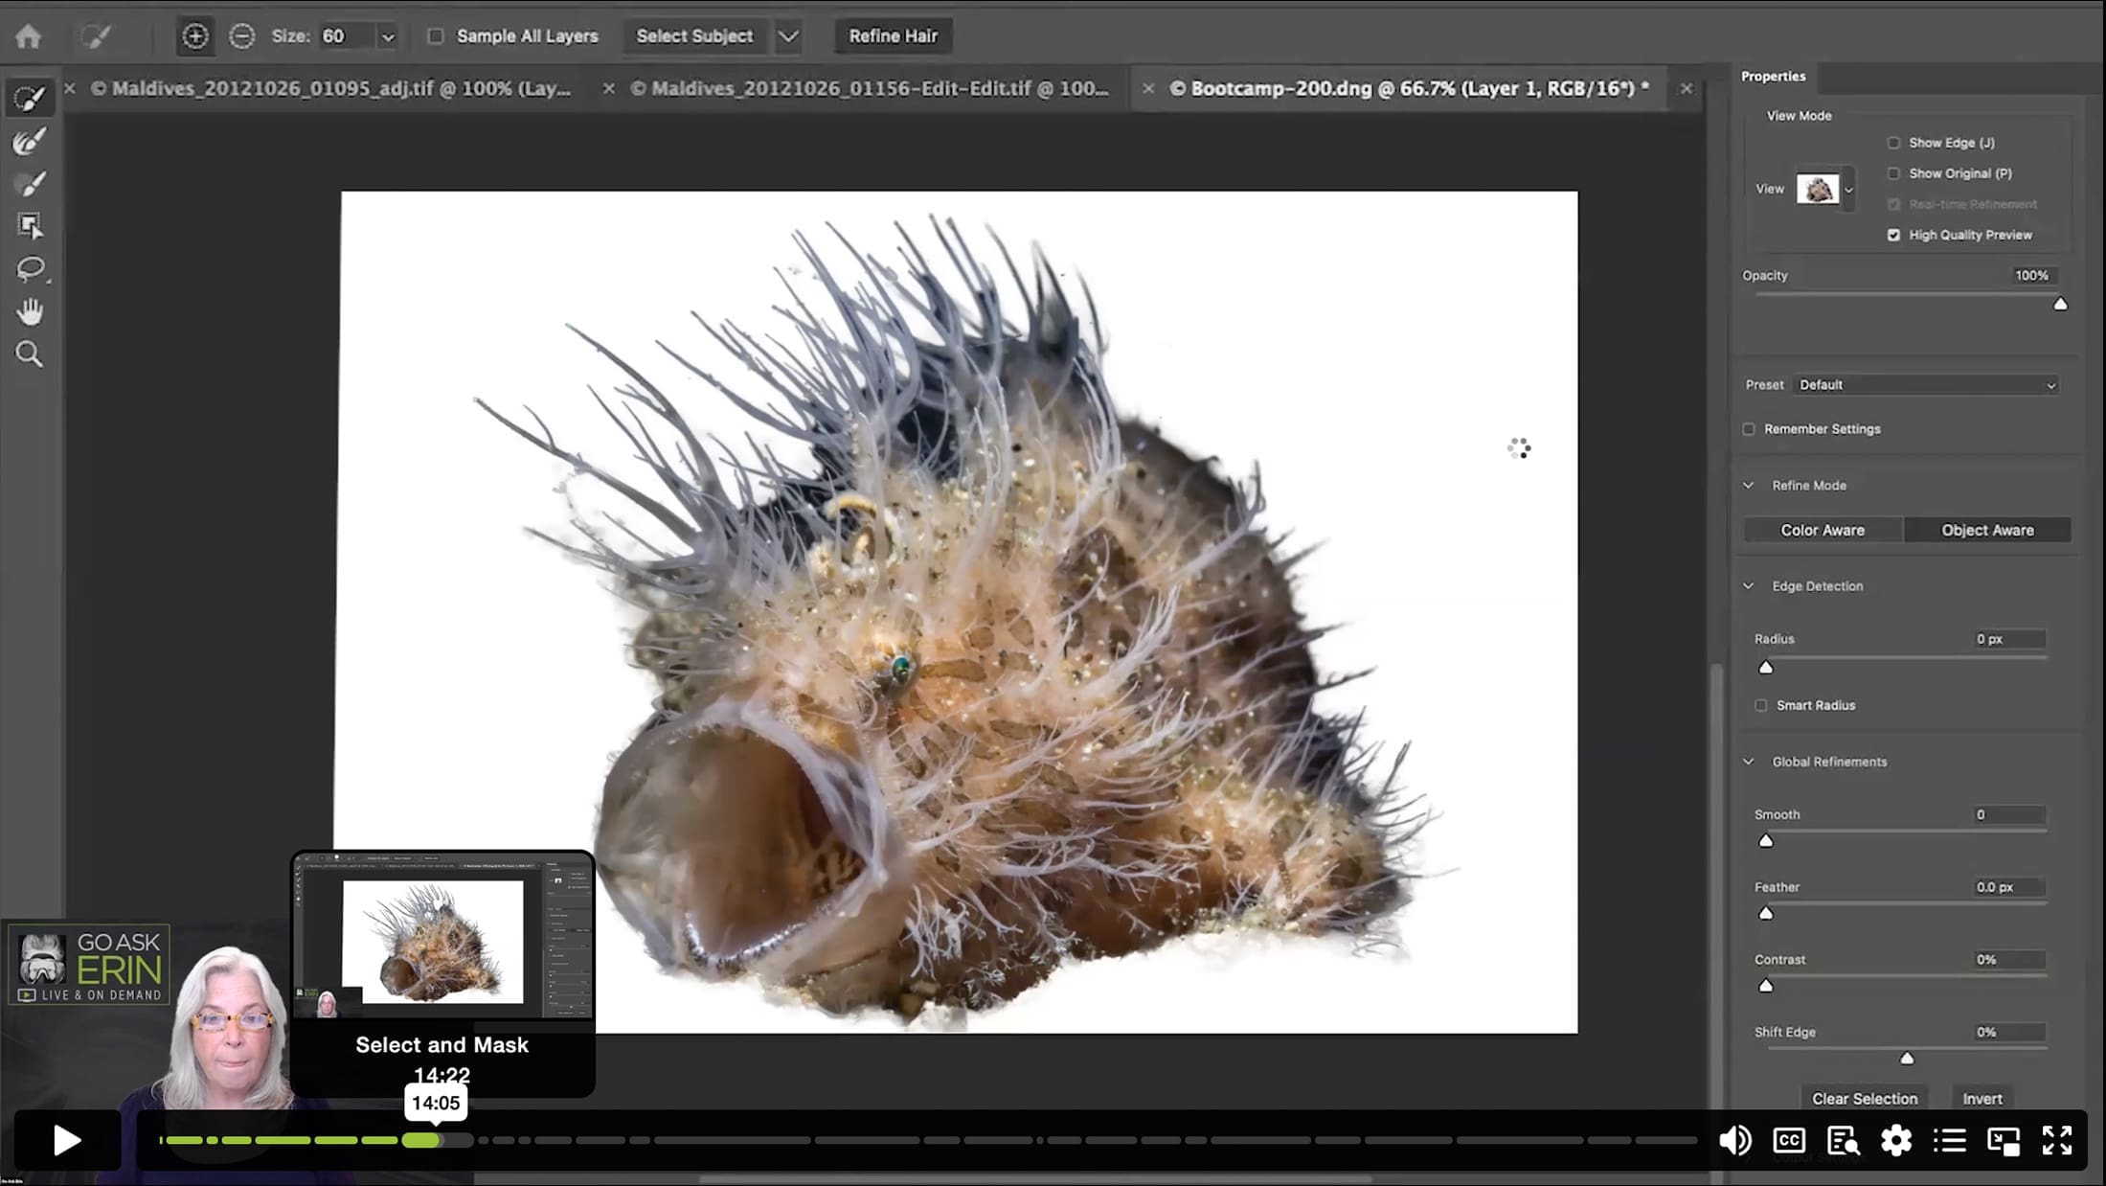Open the Properties panel tab

[1774, 77]
